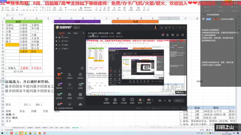This screenshot has height=135, width=241.
Task: Select the 文本 2 source row
Action: [x=70, y=37]
